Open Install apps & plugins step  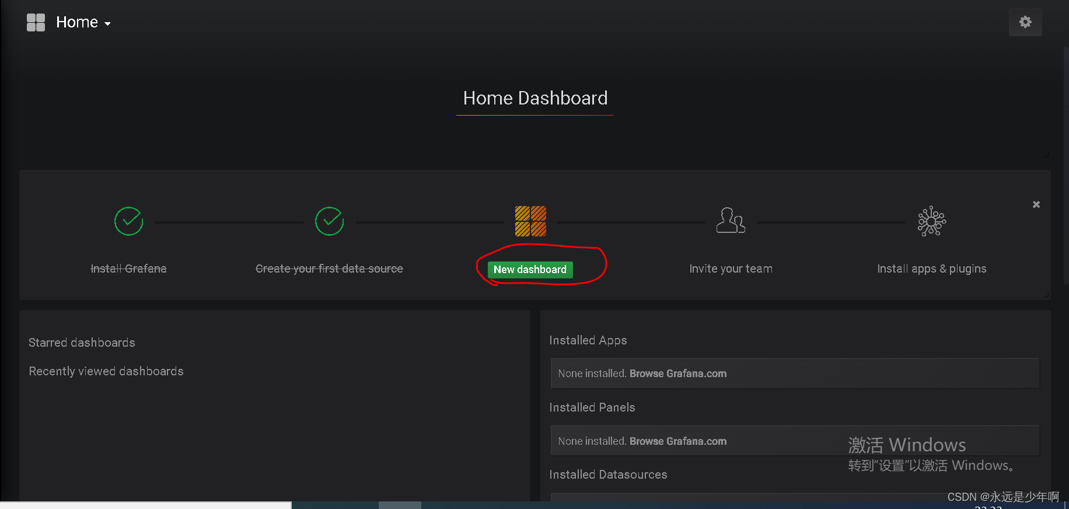932,269
